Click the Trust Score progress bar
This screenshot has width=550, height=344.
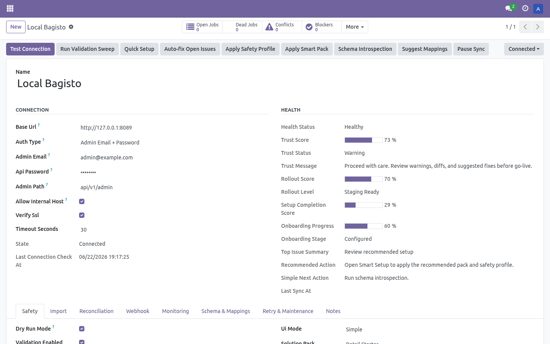point(364,140)
